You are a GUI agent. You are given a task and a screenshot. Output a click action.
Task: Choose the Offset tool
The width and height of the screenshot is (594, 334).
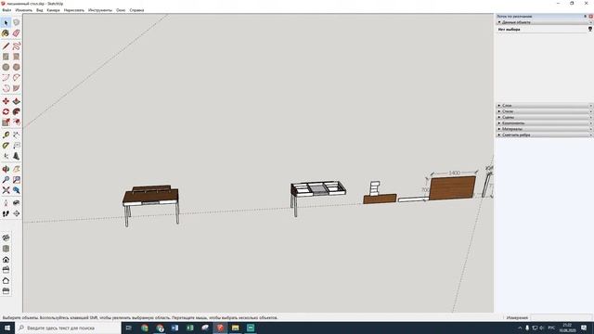click(x=17, y=122)
